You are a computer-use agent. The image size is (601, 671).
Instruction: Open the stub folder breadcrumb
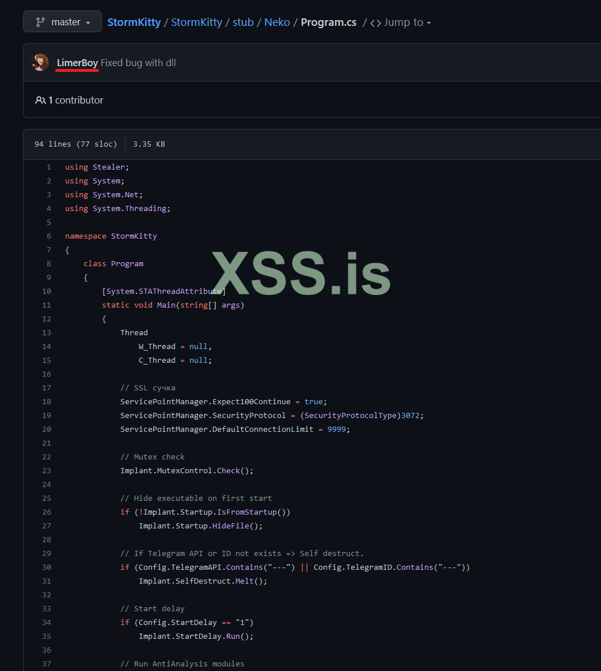[x=243, y=22]
